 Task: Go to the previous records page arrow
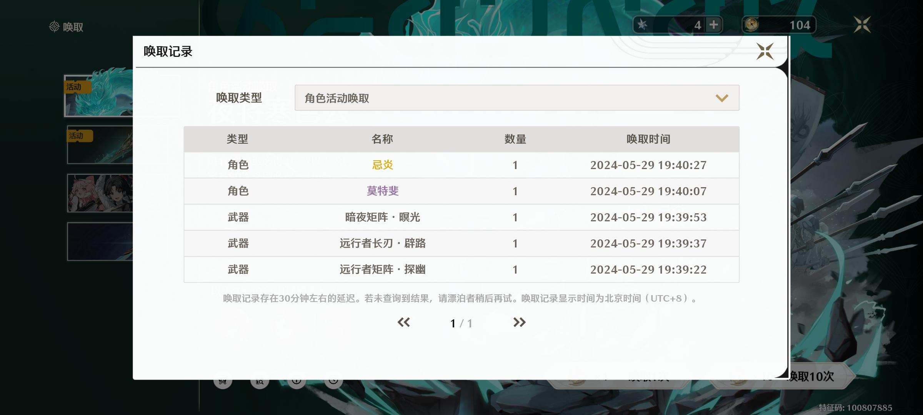(403, 322)
